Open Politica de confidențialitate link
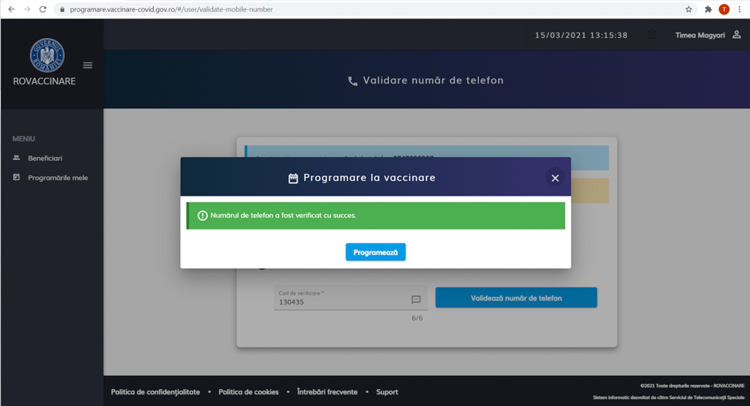The height and width of the screenshot is (406, 750). pos(155,392)
